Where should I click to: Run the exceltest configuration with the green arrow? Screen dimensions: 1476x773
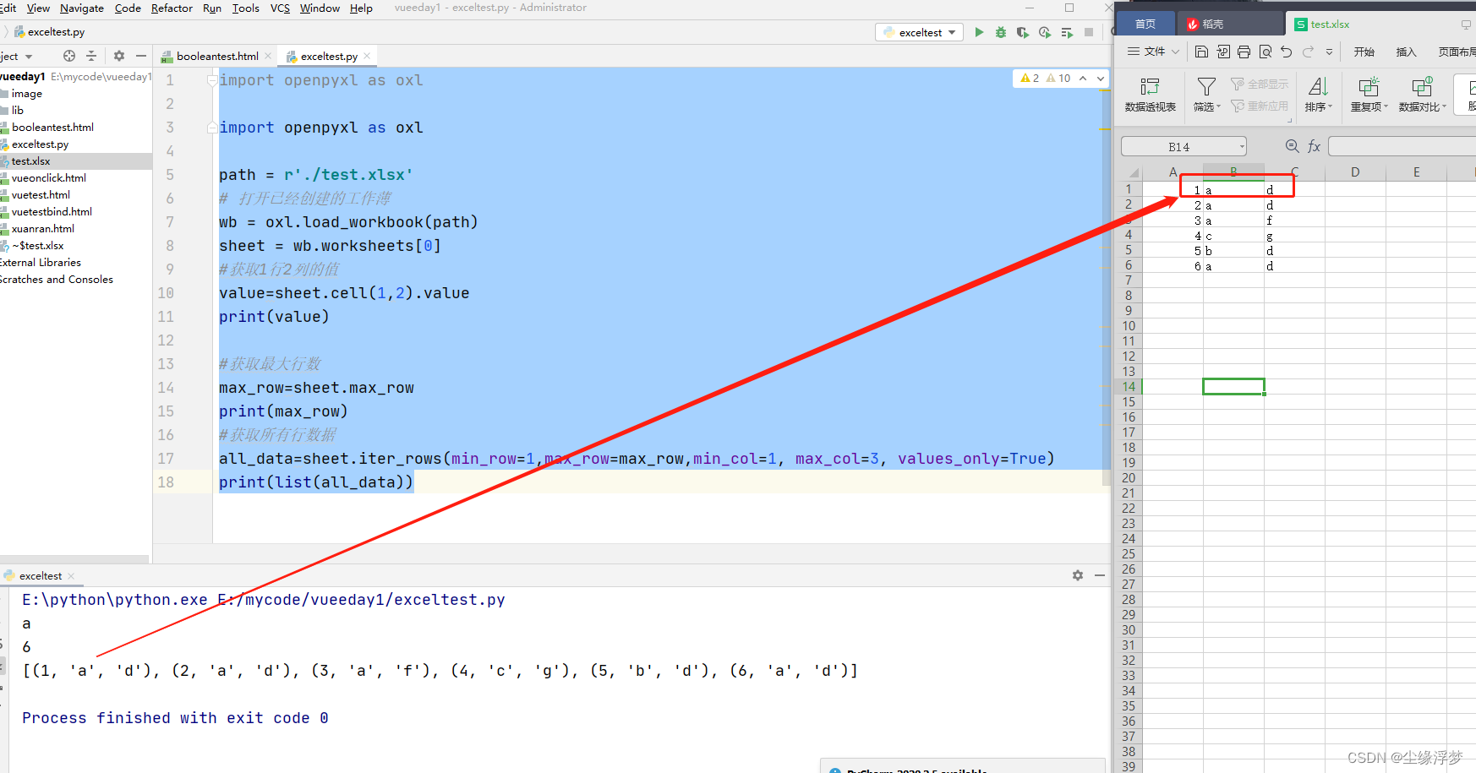(979, 31)
